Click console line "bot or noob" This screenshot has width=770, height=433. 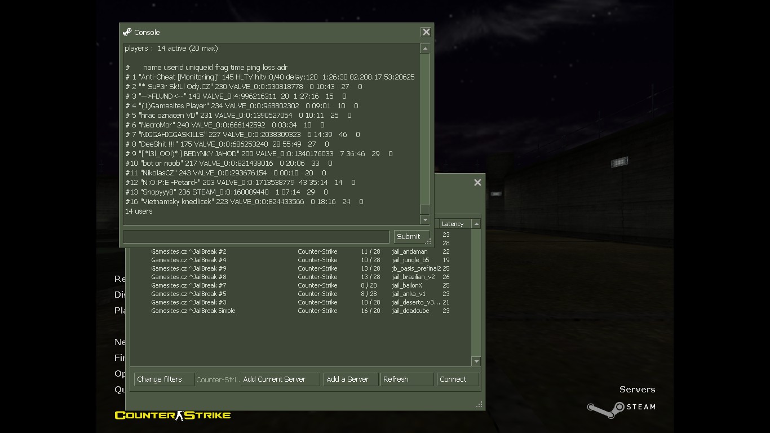click(x=229, y=163)
